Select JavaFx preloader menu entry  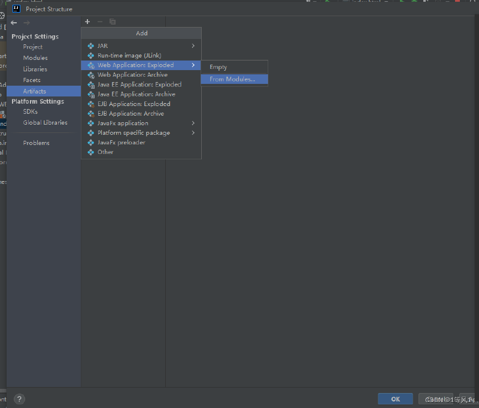click(141, 143)
